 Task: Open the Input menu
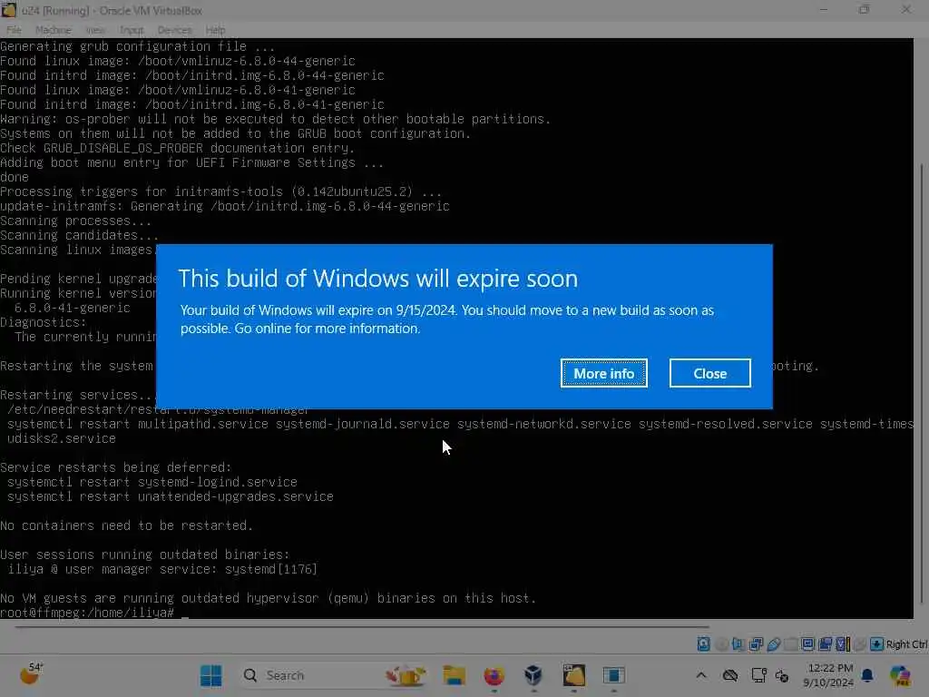(x=132, y=30)
